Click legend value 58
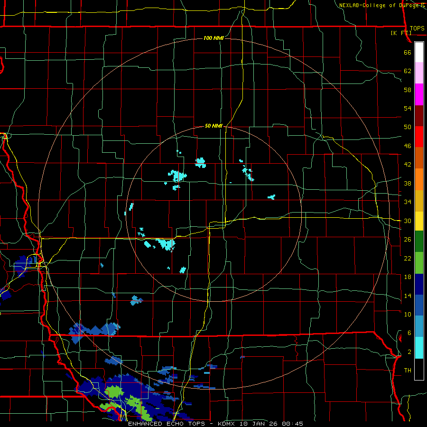This screenshot has width=427, height=427. (x=408, y=90)
